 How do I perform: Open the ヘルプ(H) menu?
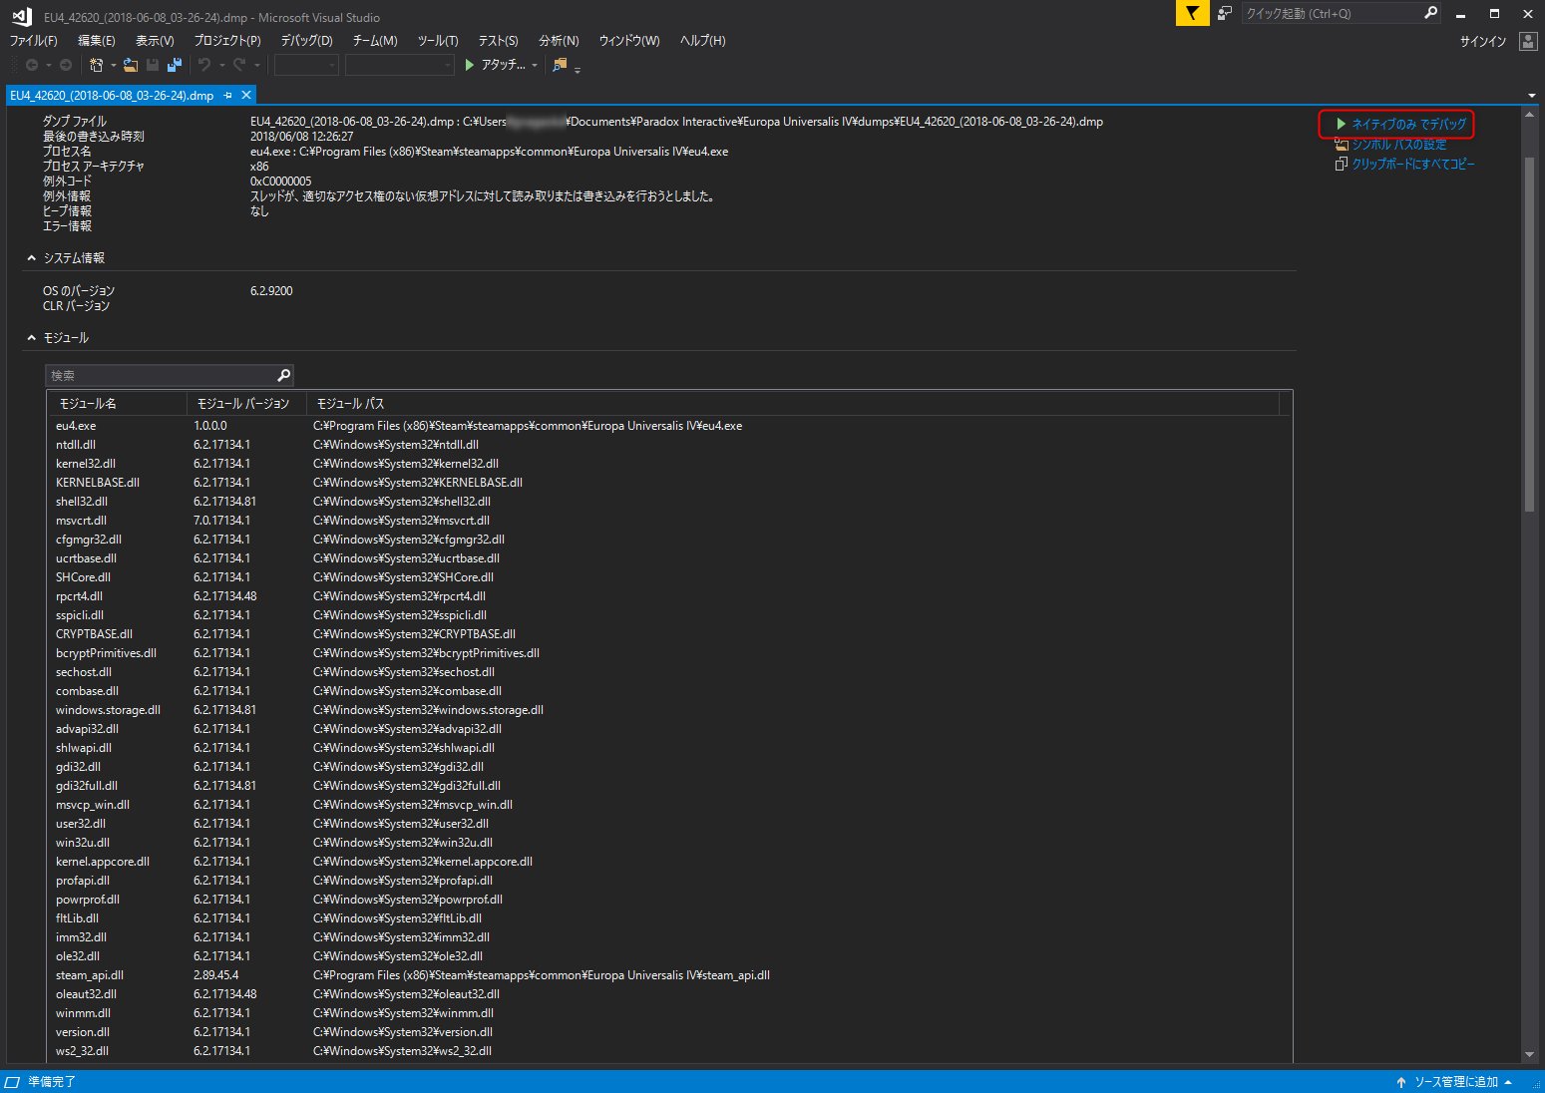(702, 41)
